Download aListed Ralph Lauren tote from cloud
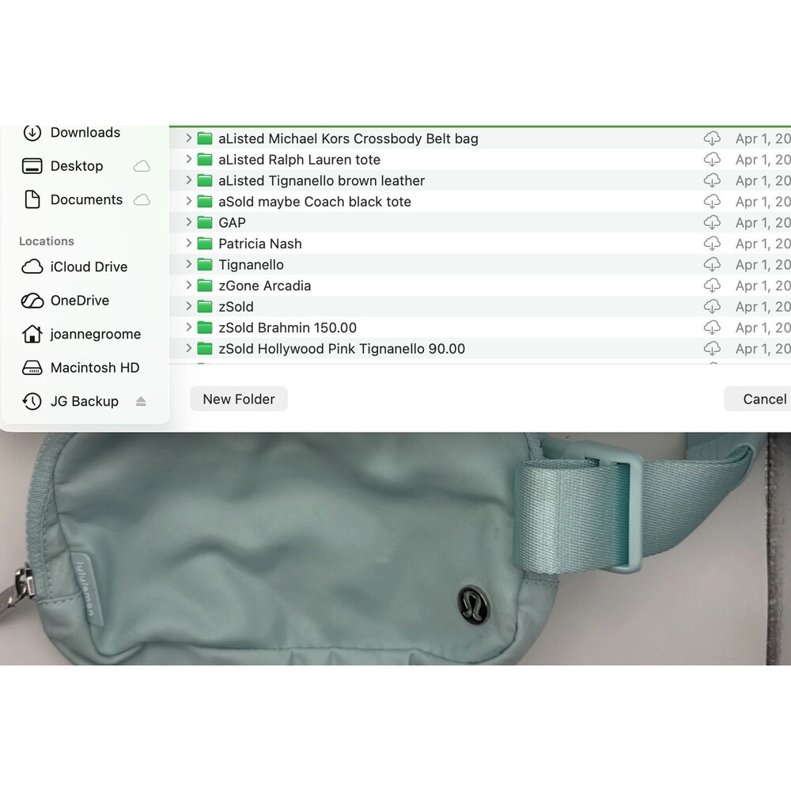 [x=712, y=160]
